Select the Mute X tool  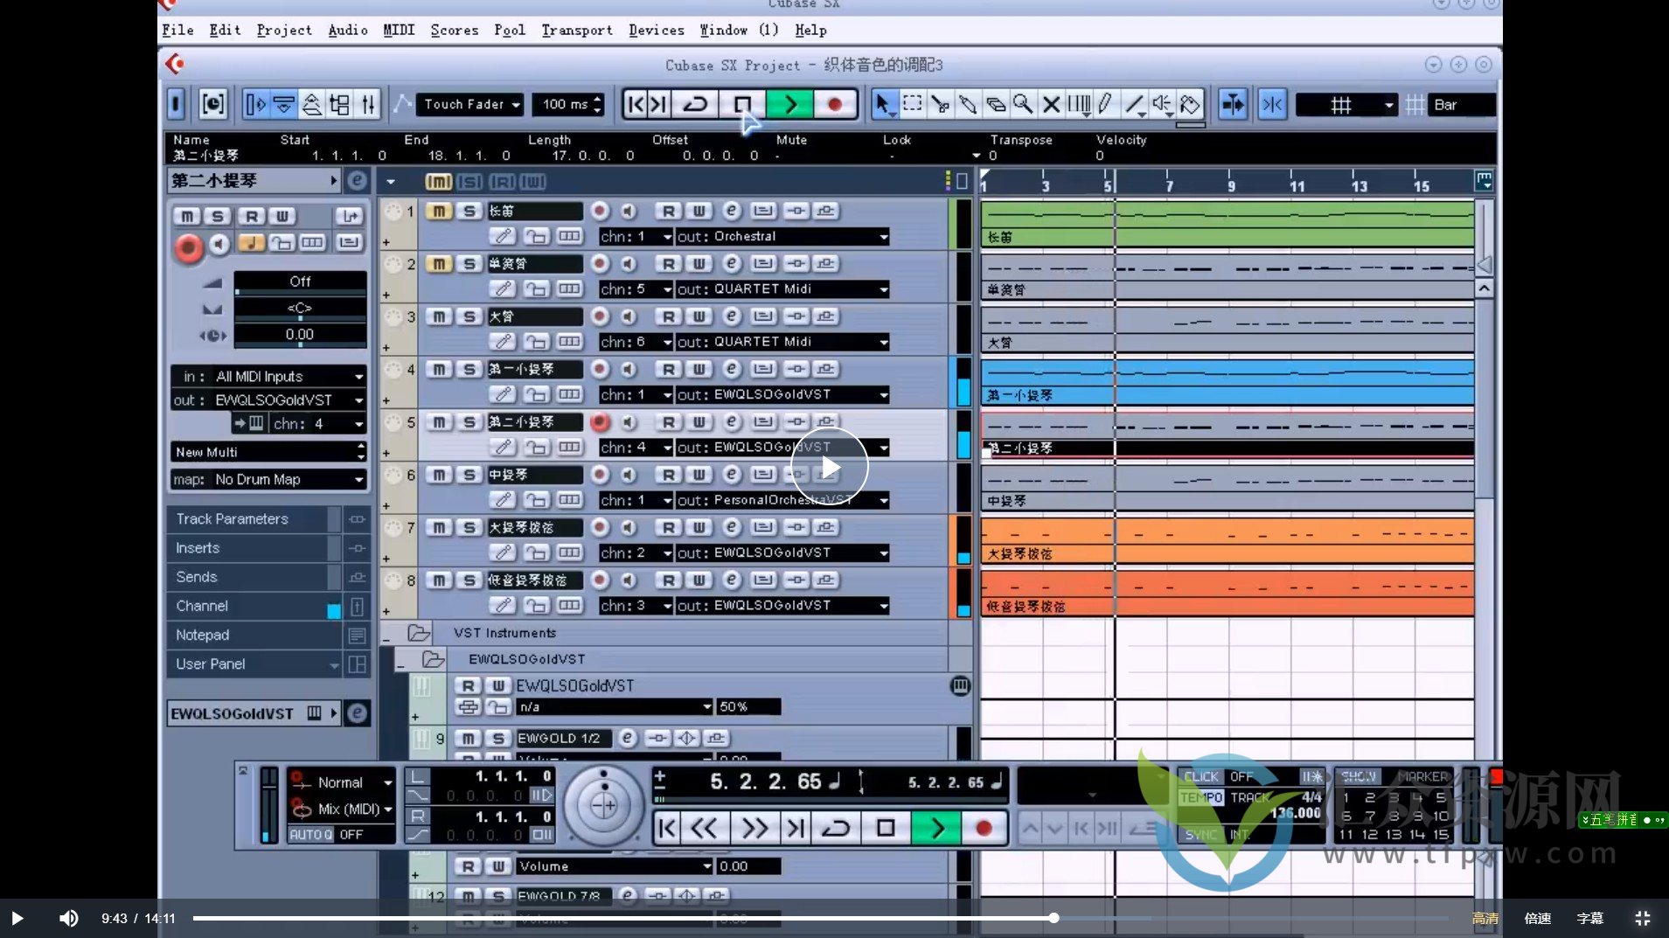click(1051, 105)
